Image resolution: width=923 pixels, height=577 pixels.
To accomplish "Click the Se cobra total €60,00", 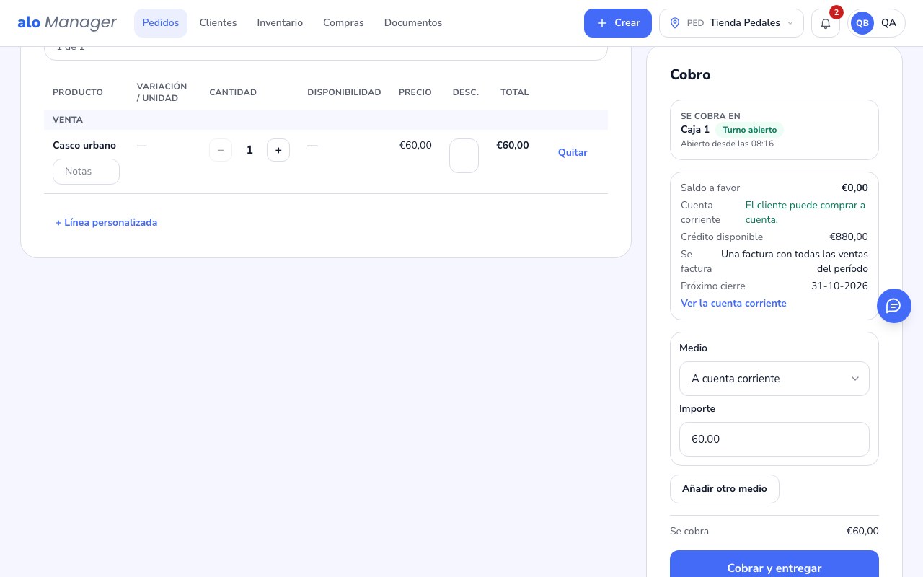I will pos(862,532).
